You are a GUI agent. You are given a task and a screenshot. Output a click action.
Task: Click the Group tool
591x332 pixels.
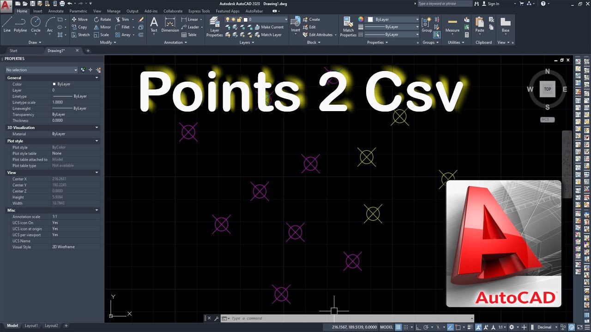427,24
